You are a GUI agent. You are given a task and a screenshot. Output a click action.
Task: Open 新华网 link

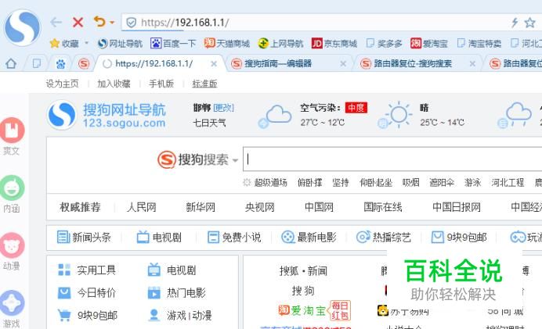[201, 207]
